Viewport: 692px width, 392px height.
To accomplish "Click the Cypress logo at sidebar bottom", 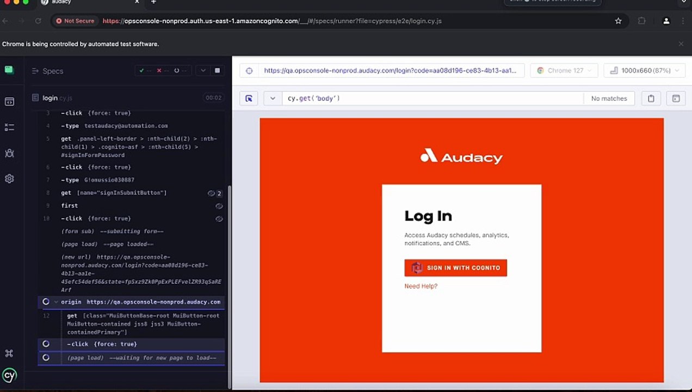I will tap(9, 375).
